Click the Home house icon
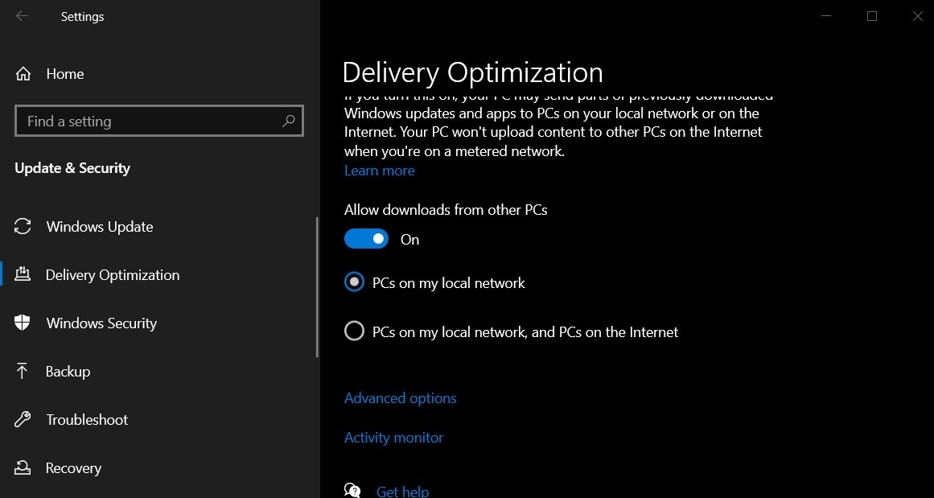Viewport: 934px width, 498px height. click(23, 73)
